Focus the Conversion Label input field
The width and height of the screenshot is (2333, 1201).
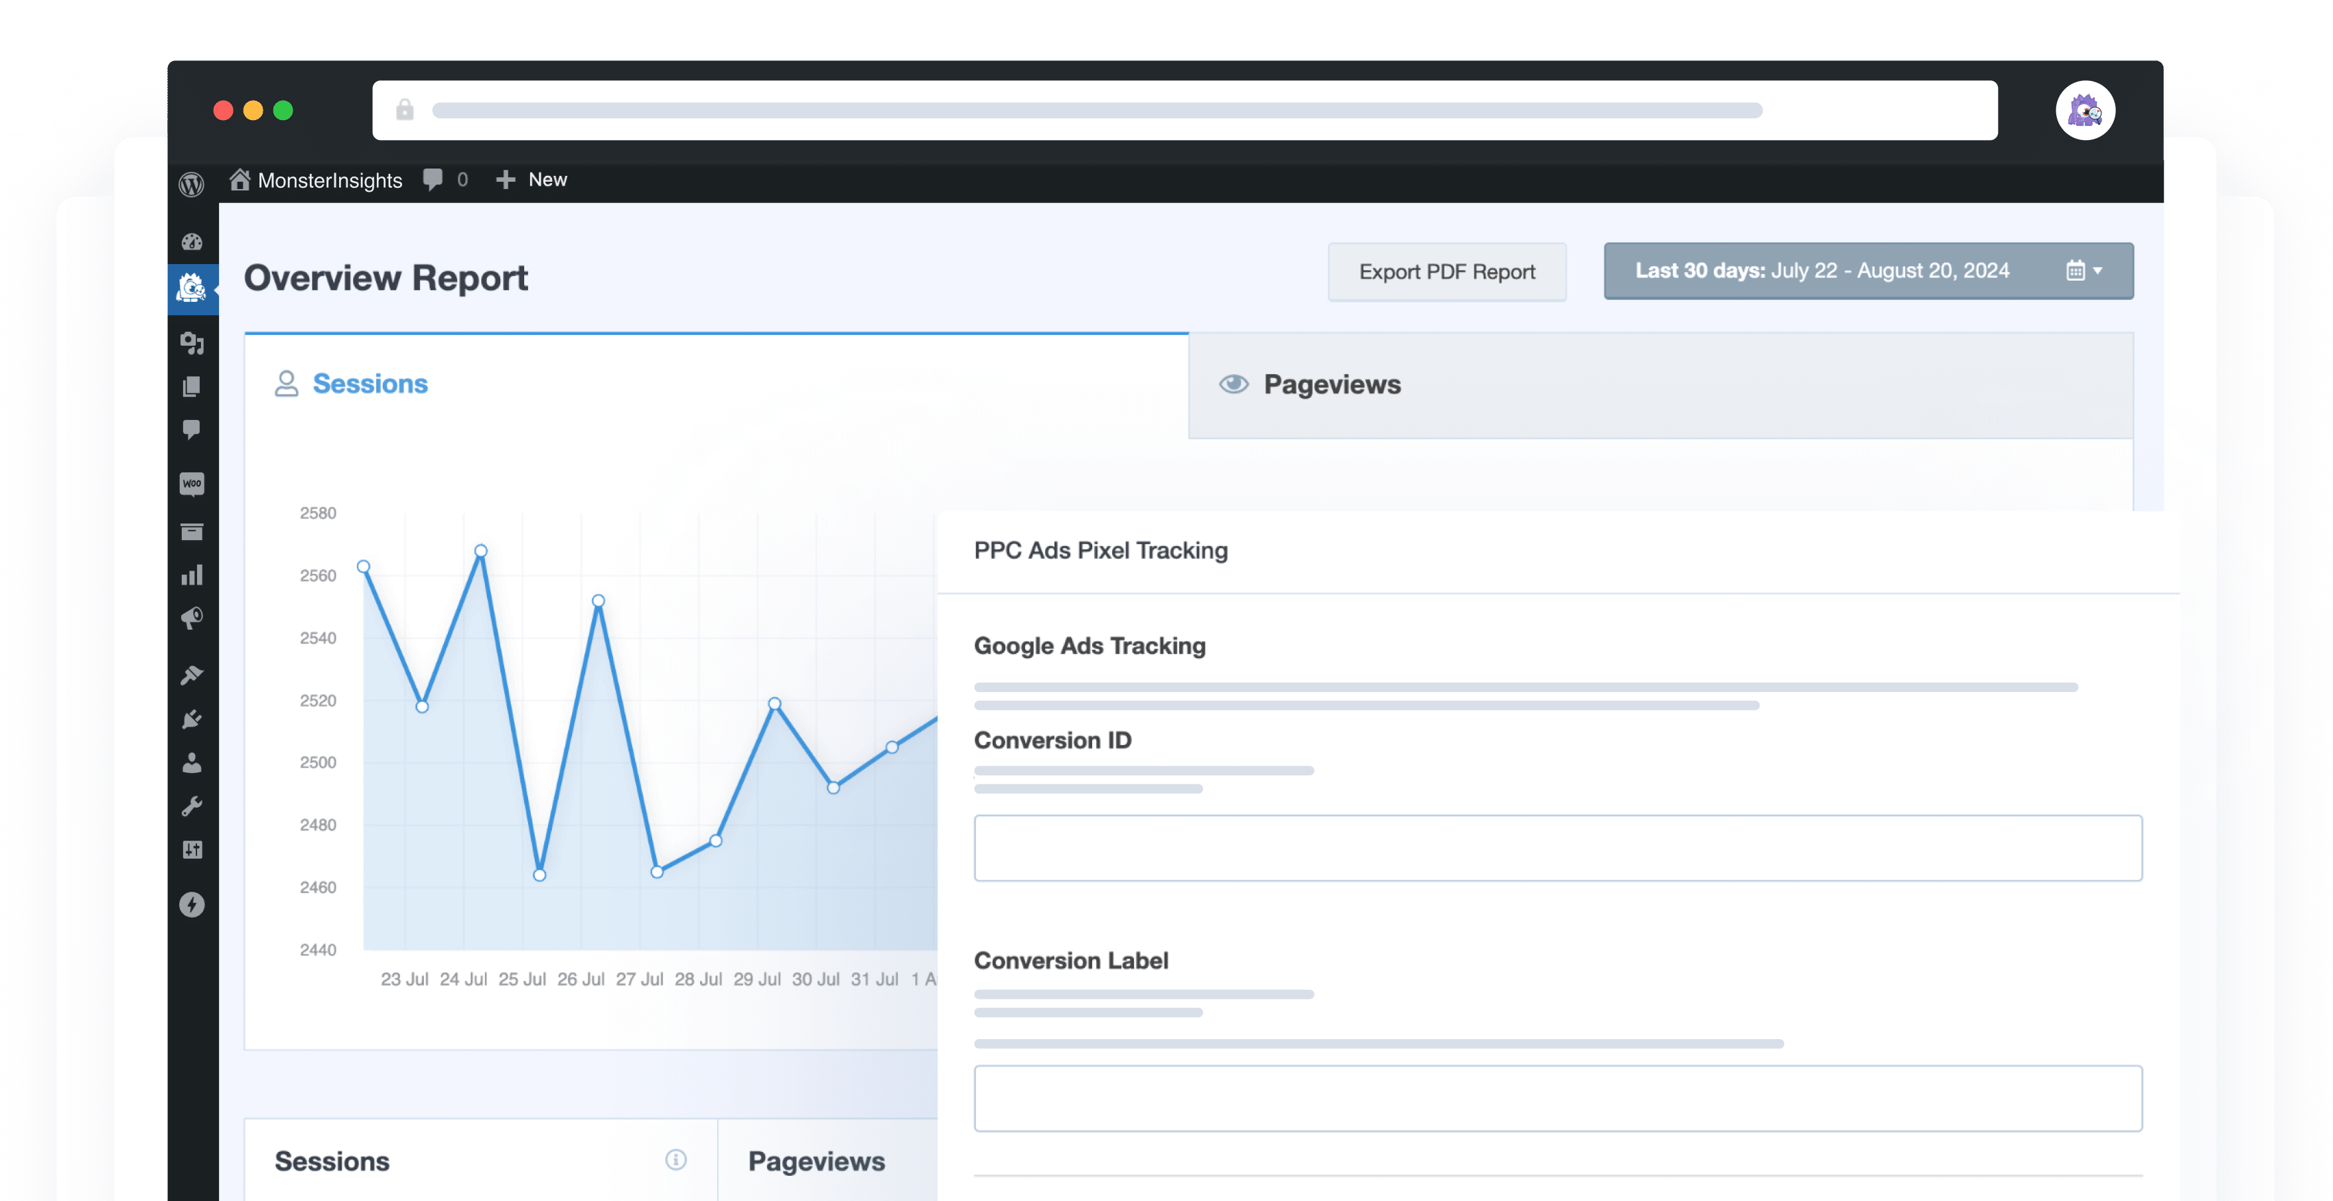click(x=1557, y=1097)
